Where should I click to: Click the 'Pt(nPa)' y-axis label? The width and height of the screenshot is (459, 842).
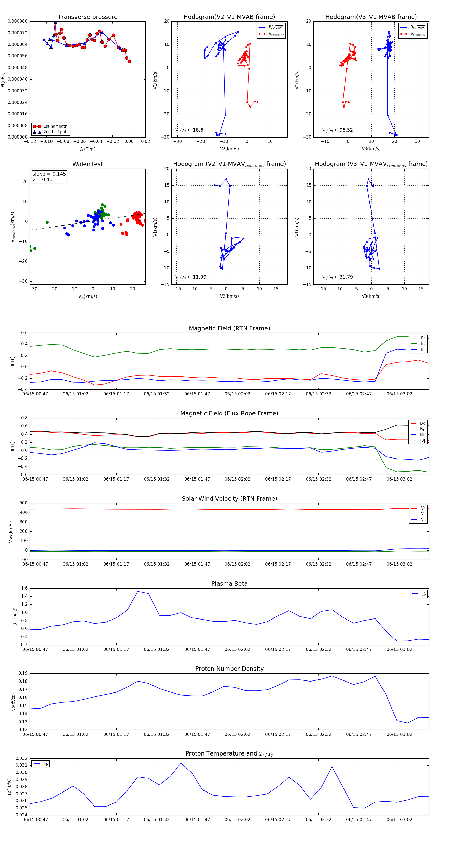(x=3, y=80)
